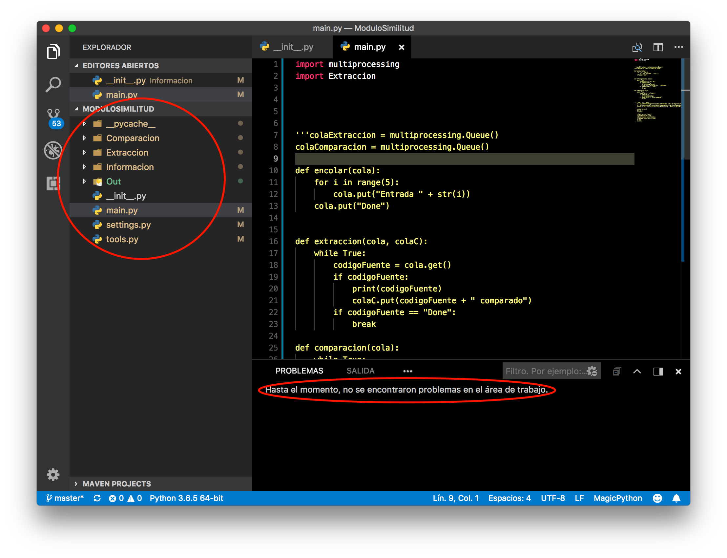Close the main.py editor tab
Viewport: 727px width, 558px height.
click(401, 47)
